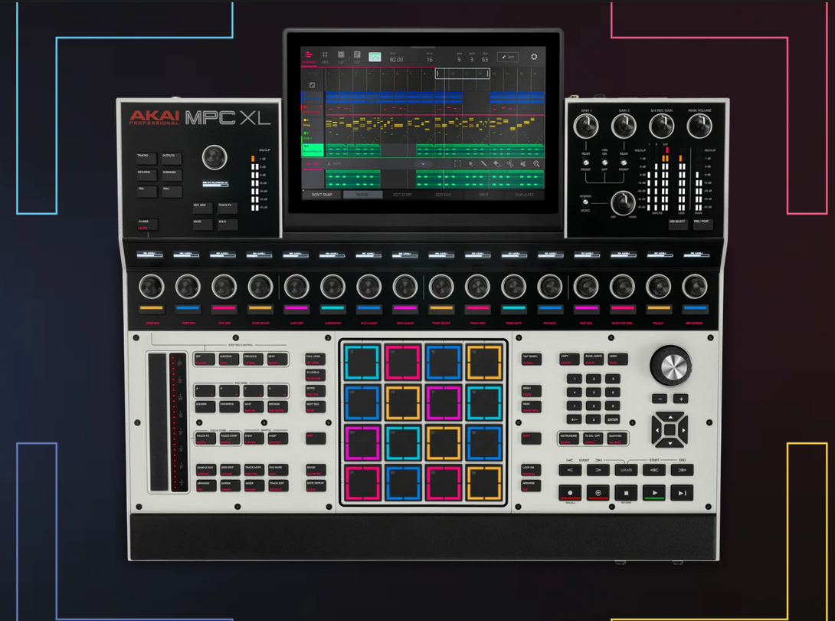This screenshot has height=621, width=835.
Task: Push the jump-to-start locate button
Action: point(654,470)
